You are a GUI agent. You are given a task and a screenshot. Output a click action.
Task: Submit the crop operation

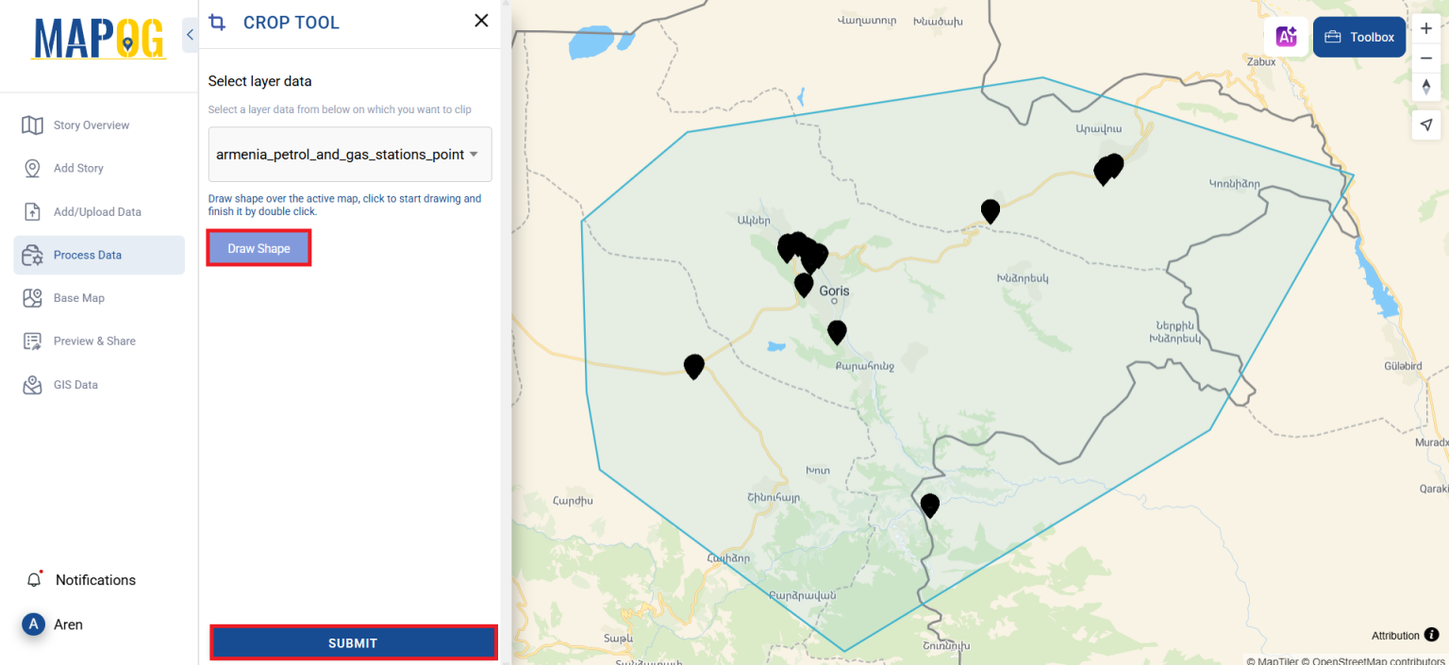pos(353,642)
